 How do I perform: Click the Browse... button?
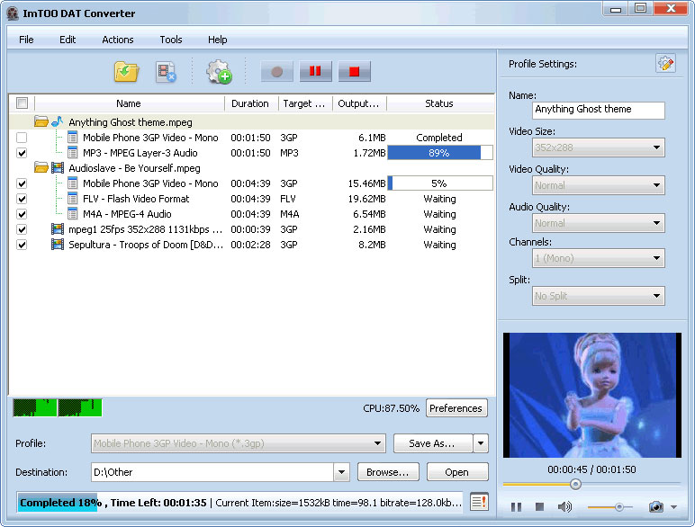point(388,472)
